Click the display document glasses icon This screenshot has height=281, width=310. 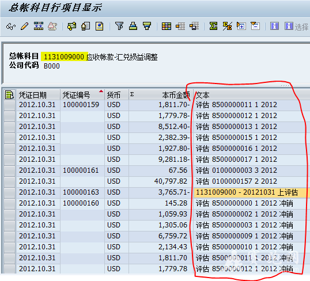coord(11,26)
